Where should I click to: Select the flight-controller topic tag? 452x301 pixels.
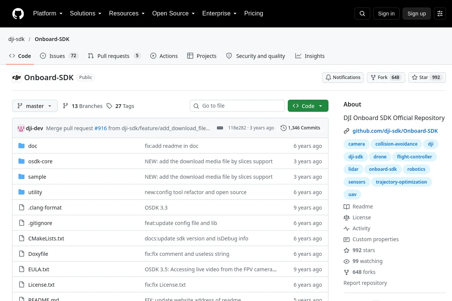[x=414, y=157]
